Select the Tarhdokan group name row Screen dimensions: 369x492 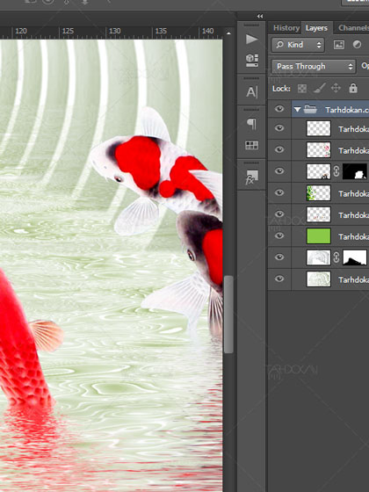[330, 109]
